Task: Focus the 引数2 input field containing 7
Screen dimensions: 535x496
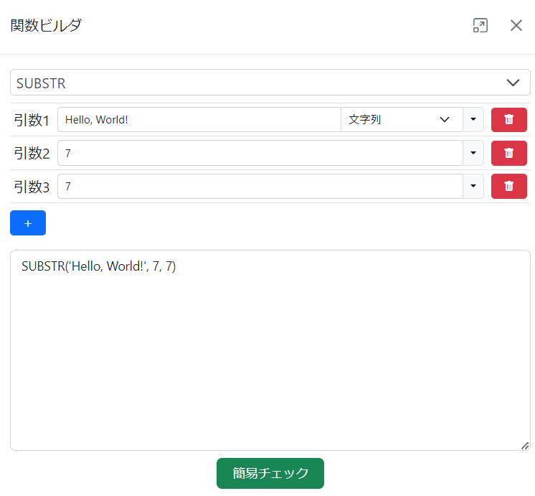Action: click(x=260, y=153)
